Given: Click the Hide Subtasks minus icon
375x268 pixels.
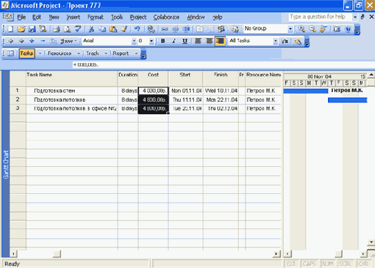Looking at the screenshot, I should point(43,41).
